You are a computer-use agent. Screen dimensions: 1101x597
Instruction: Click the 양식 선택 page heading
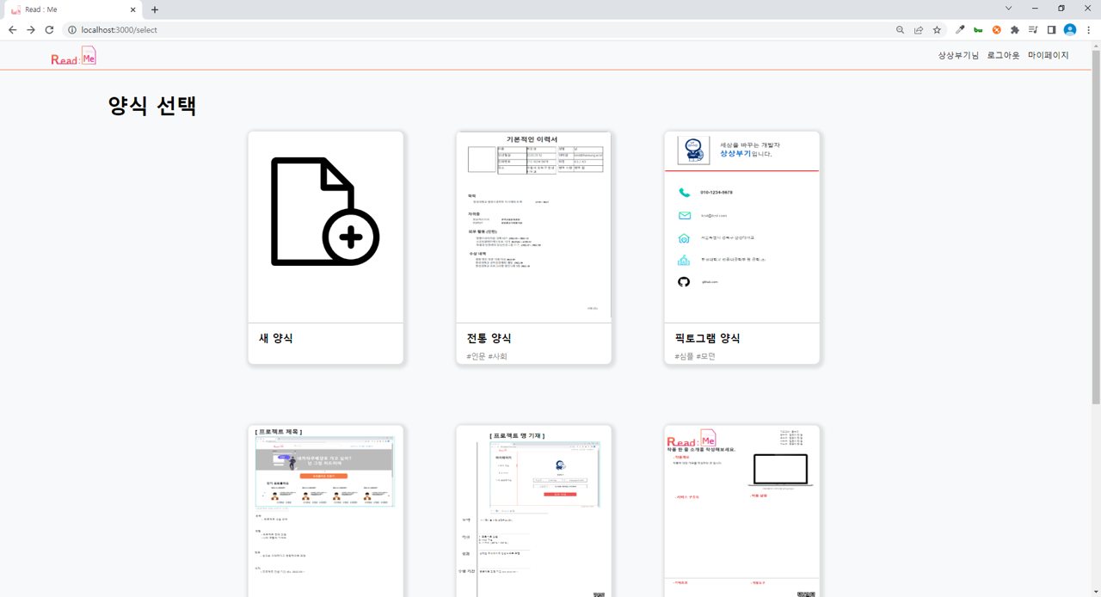152,106
